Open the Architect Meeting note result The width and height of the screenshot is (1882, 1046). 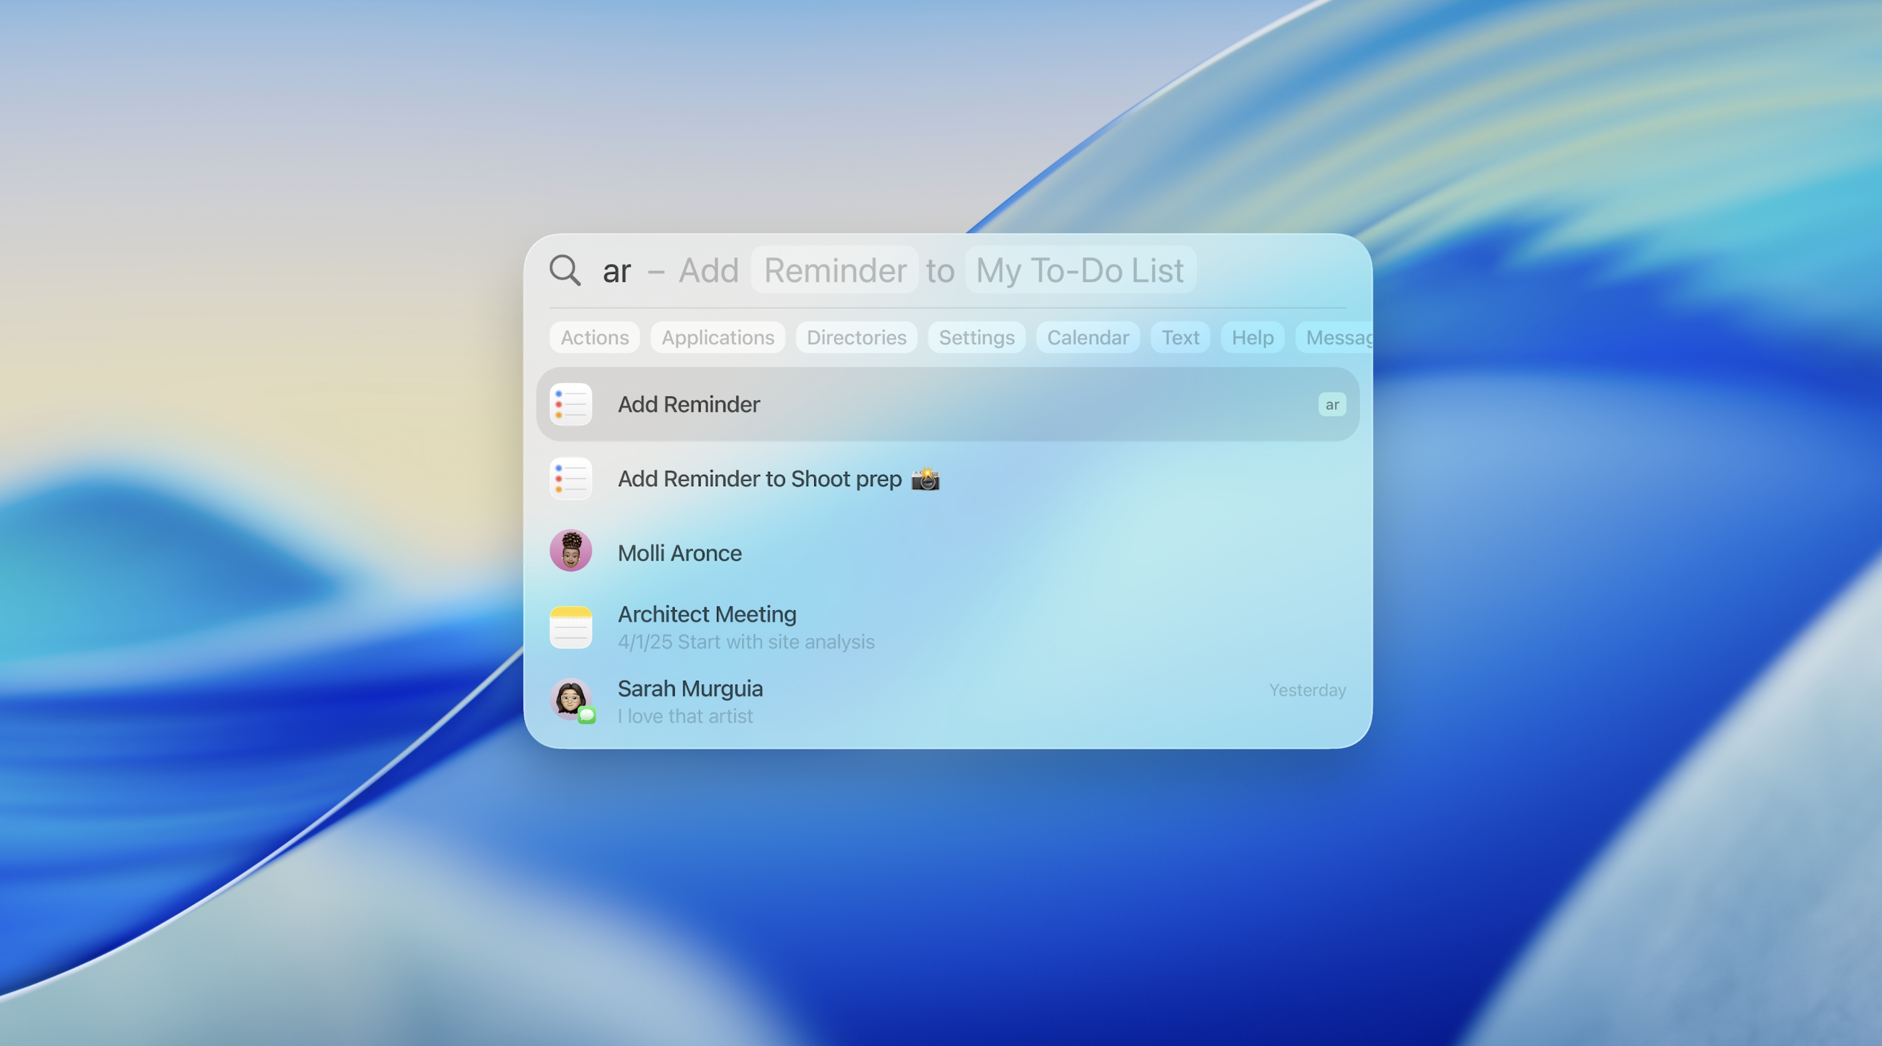click(x=948, y=627)
